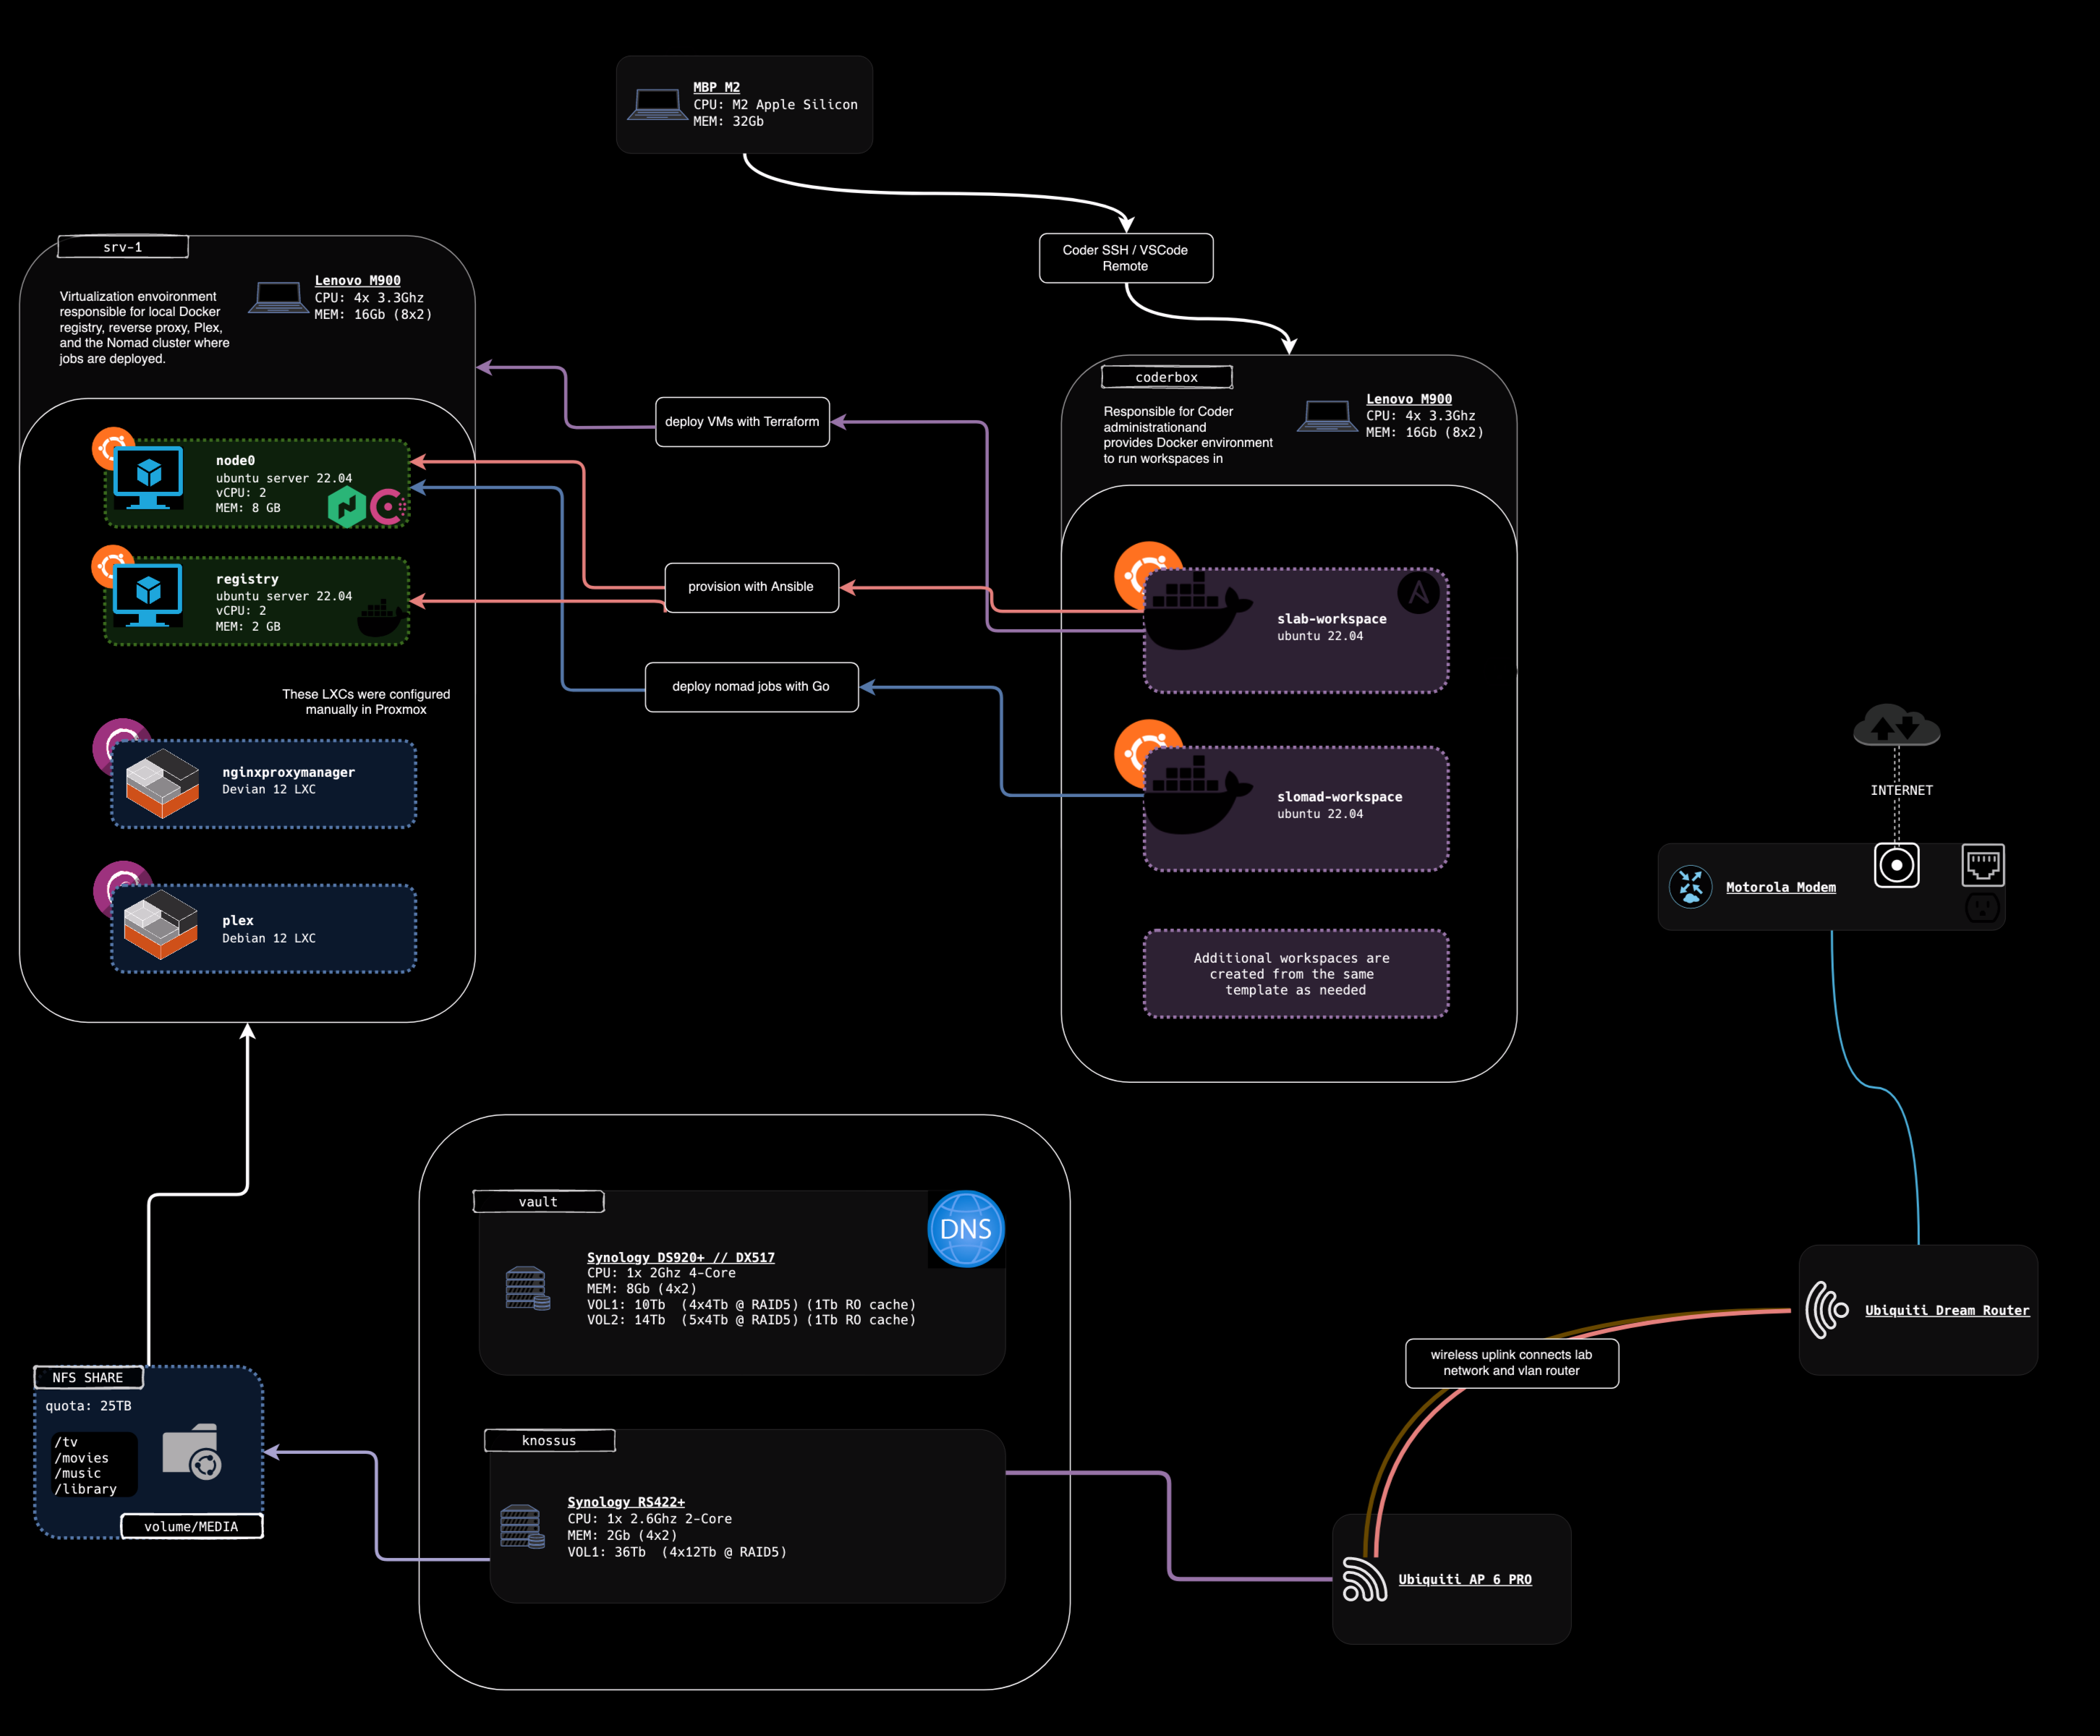The image size is (2100, 1736).
Task: Click the nginxproxymanager LXC container box
Action: 264,783
